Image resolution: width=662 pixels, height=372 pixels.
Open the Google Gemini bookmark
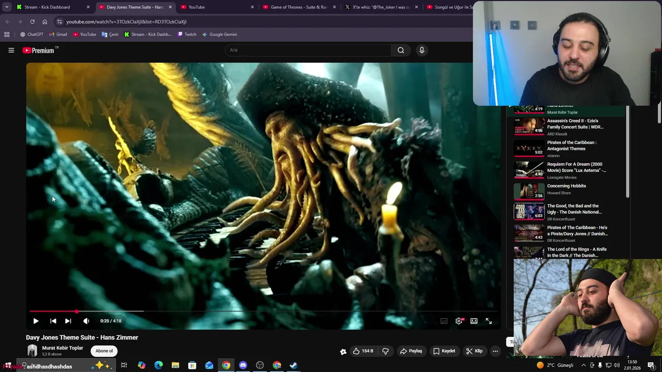(x=219, y=35)
